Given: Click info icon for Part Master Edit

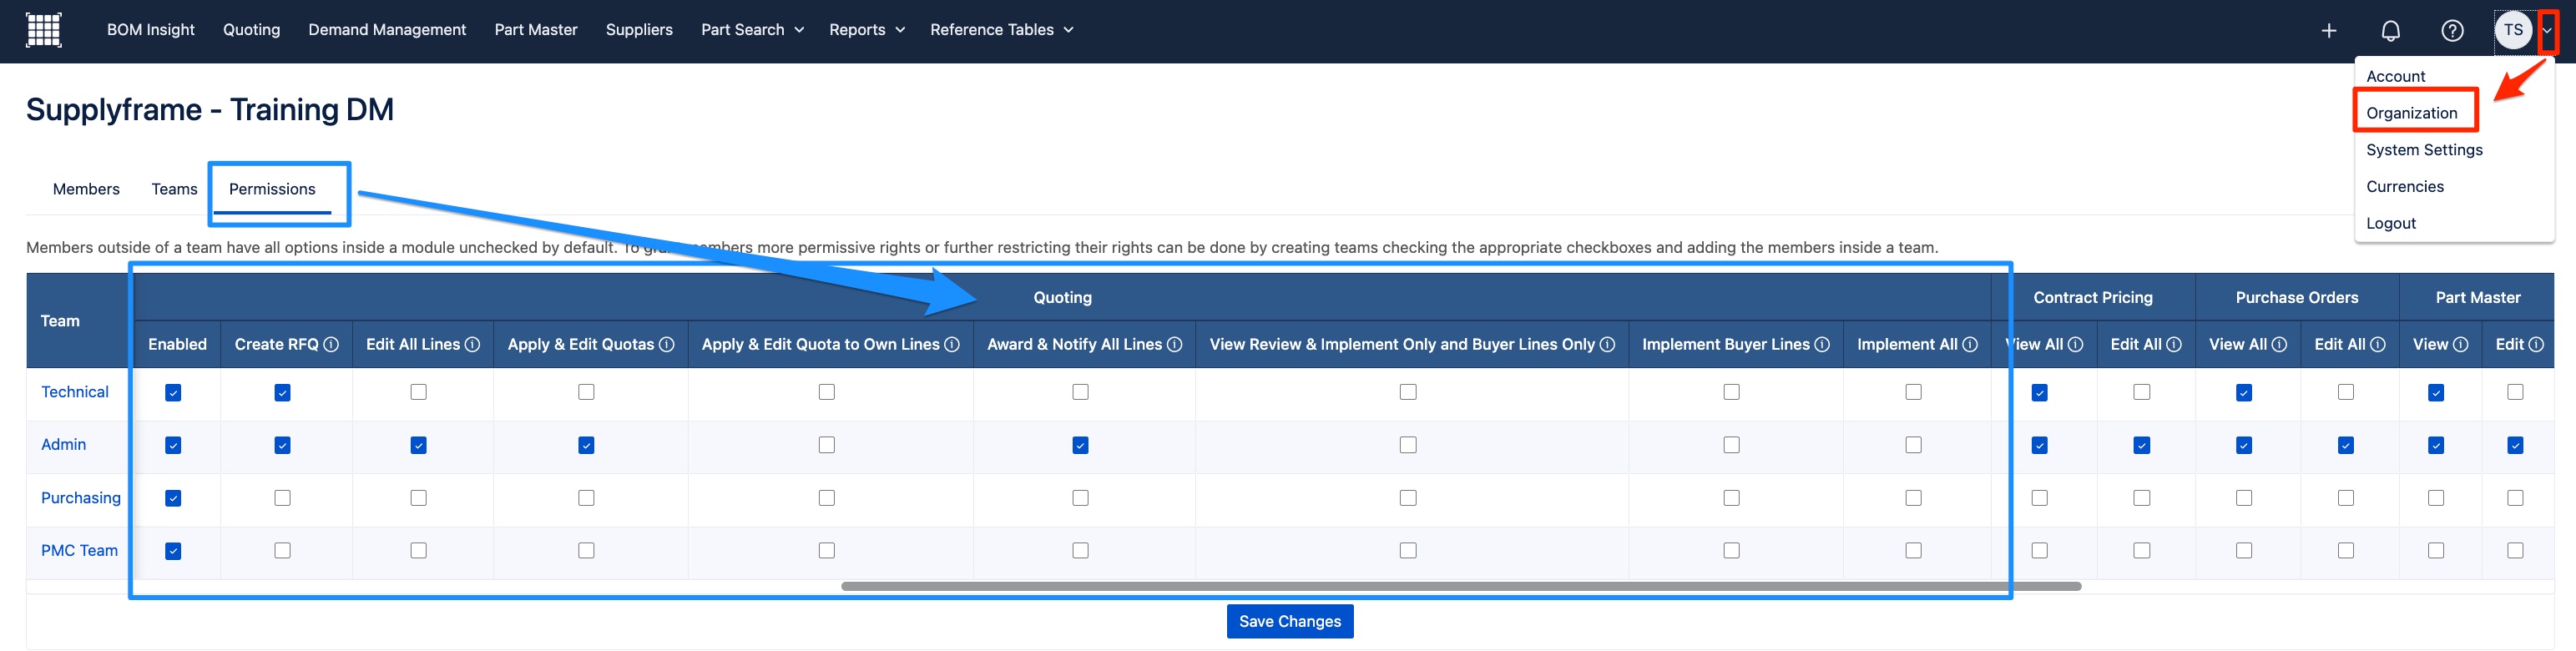Looking at the screenshot, I should point(2537,344).
